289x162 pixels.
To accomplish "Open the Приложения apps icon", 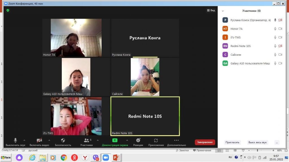I will 156,140.
